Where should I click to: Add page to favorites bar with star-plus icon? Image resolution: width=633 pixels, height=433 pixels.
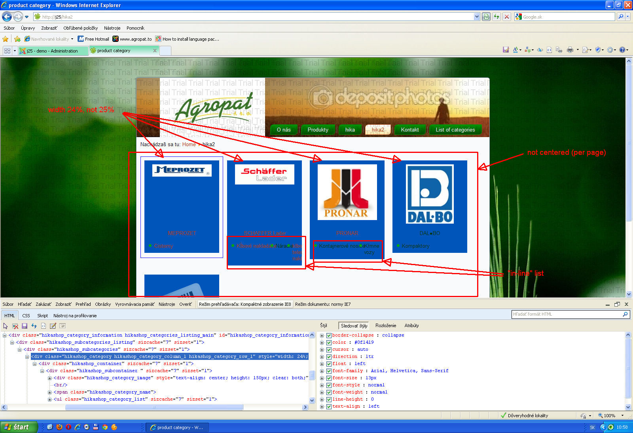pos(17,39)
